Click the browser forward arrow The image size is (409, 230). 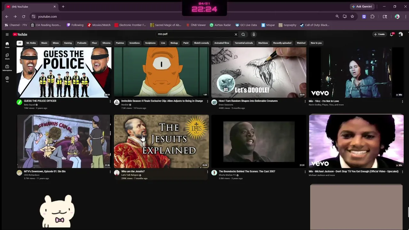pyautogui.click(x=15, y=16)
